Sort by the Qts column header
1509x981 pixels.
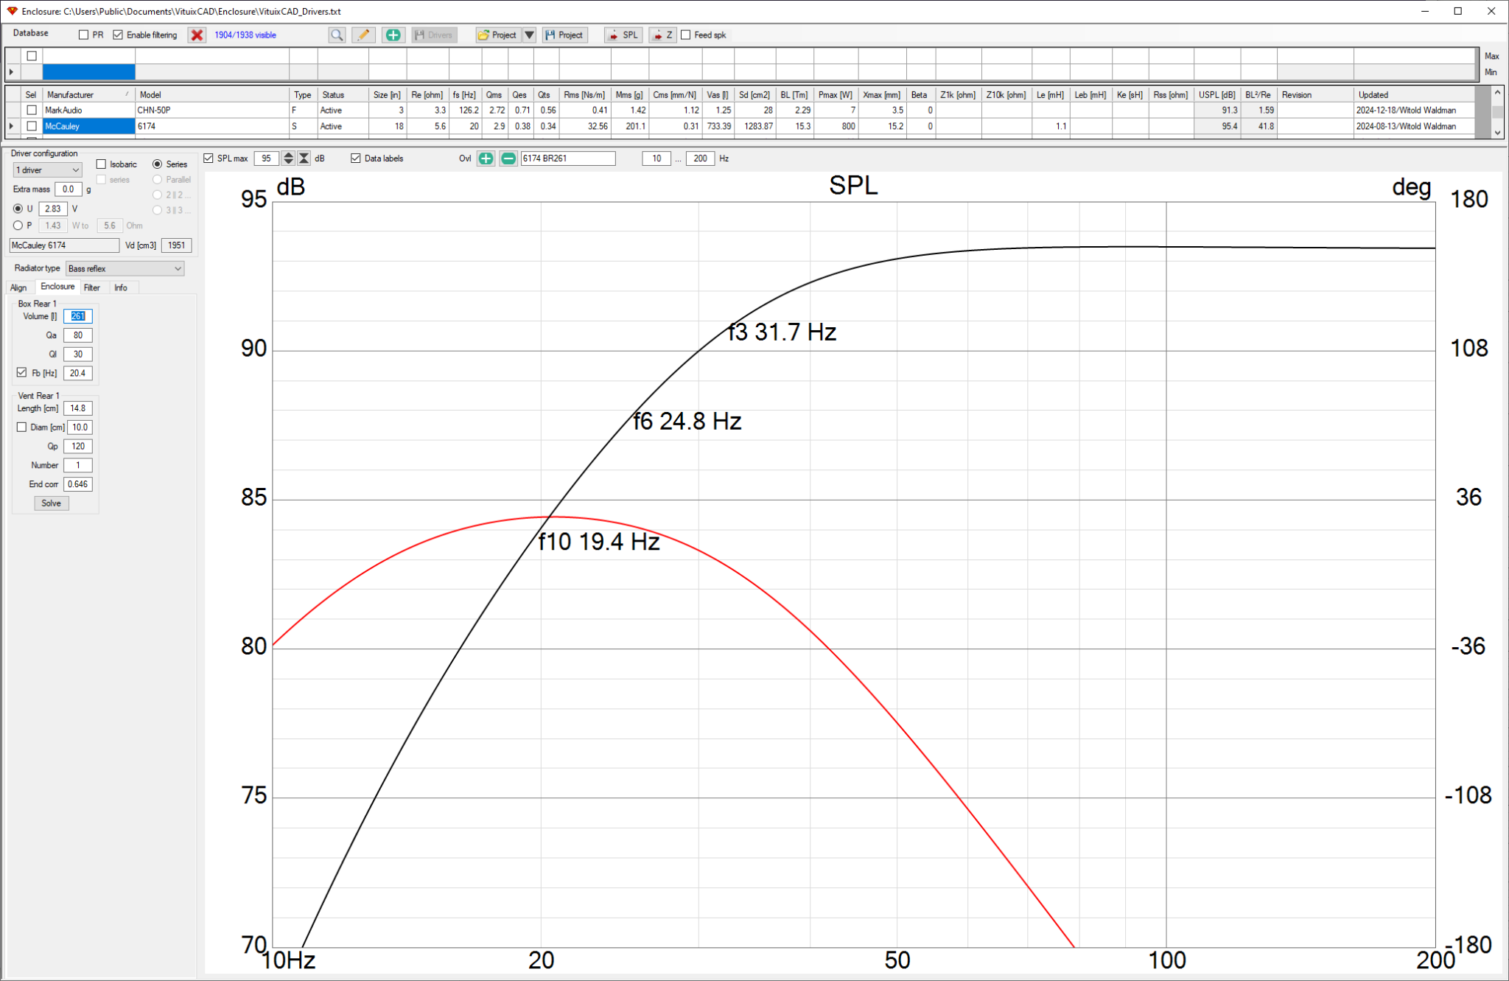point(545,95)
